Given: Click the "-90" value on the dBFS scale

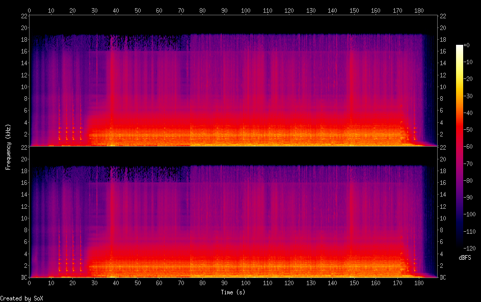Looking at the screenshot, I should point(468,198).
